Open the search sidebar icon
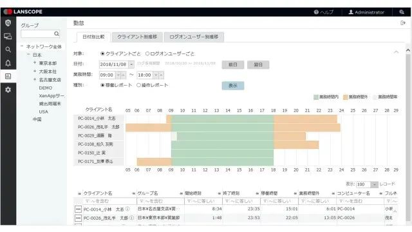This screenshot has height=232, width=412. (8, 50)
